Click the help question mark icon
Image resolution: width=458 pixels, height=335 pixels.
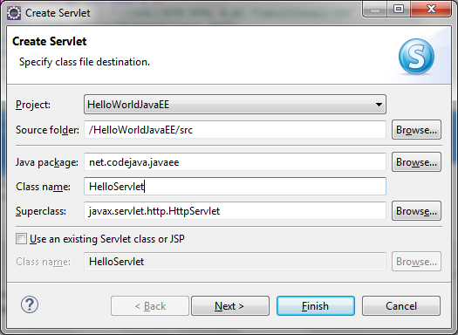tap(29, 304)
